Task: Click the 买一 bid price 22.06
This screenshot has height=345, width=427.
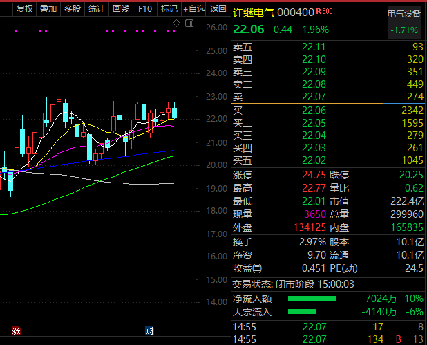Action: click(x=314, y=111)
